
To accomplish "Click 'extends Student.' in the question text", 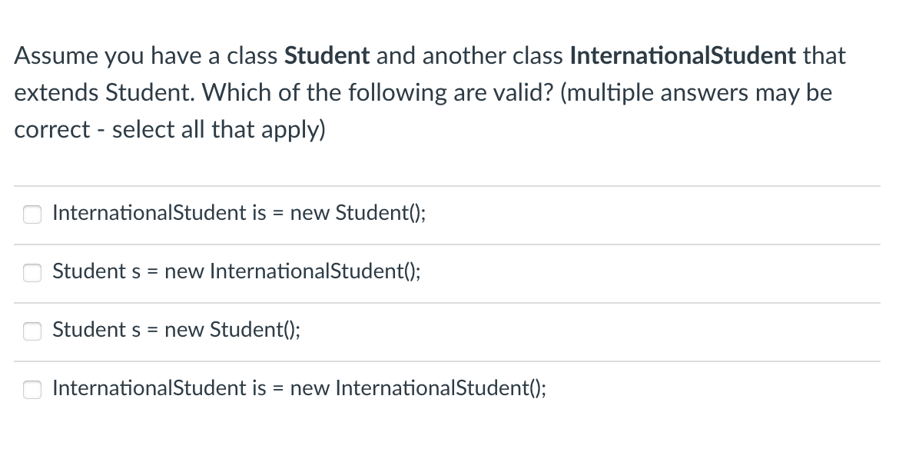I will tap(104, 93).
